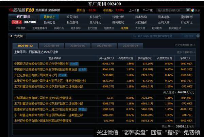Click the 开始搜索 button
This screenshot has height=137, width=204.
[188, 36]
